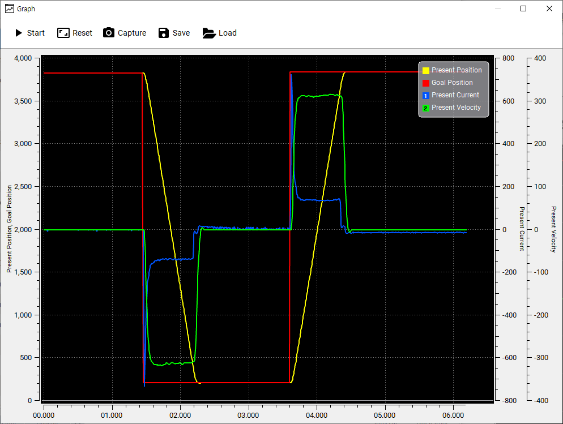563x424 pixels.
Task: Click the Start play triangle icon
Action: point(18,33)
